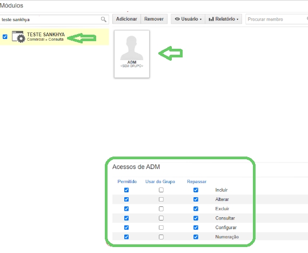This screenshot has height=253, width=308.
Task: Click the Repassar column header link
Action: [197, 181]
